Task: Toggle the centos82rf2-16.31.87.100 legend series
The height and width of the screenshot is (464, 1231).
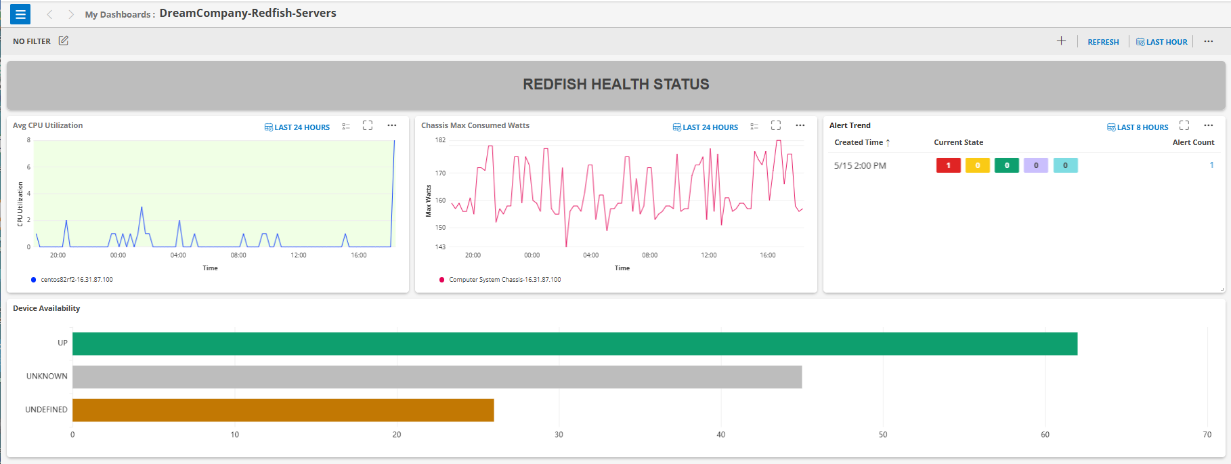Action: pyautogui.click(x=72, y=279)
